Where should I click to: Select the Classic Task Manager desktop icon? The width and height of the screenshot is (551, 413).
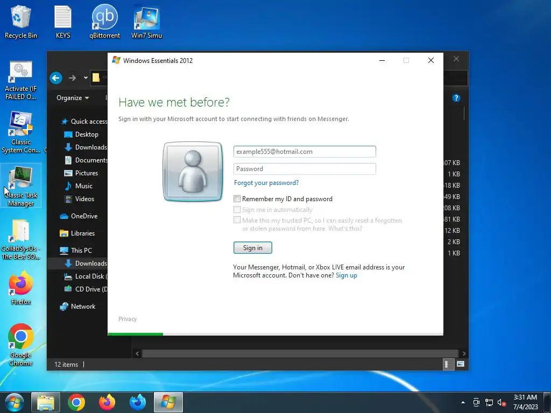pos(21,186)
